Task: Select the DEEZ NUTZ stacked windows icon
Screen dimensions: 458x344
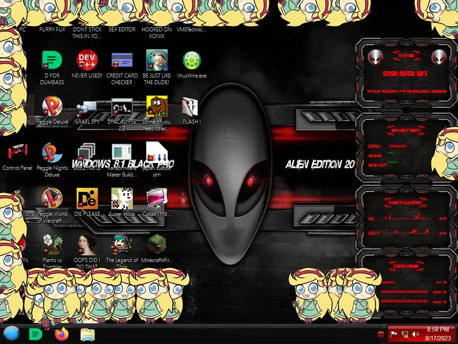Action: tap(87, 152)
